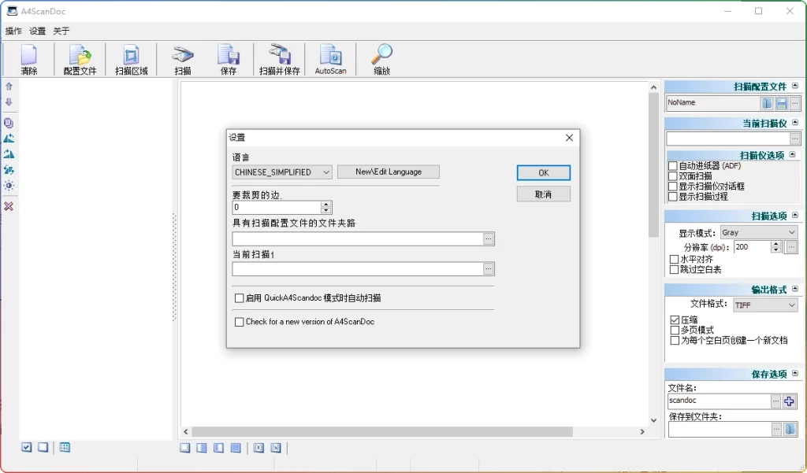Increase 要裁剪的边 value with stepper arrow
Image resolution: width=807 pixels, height=473 pixels.
point(327,204)
